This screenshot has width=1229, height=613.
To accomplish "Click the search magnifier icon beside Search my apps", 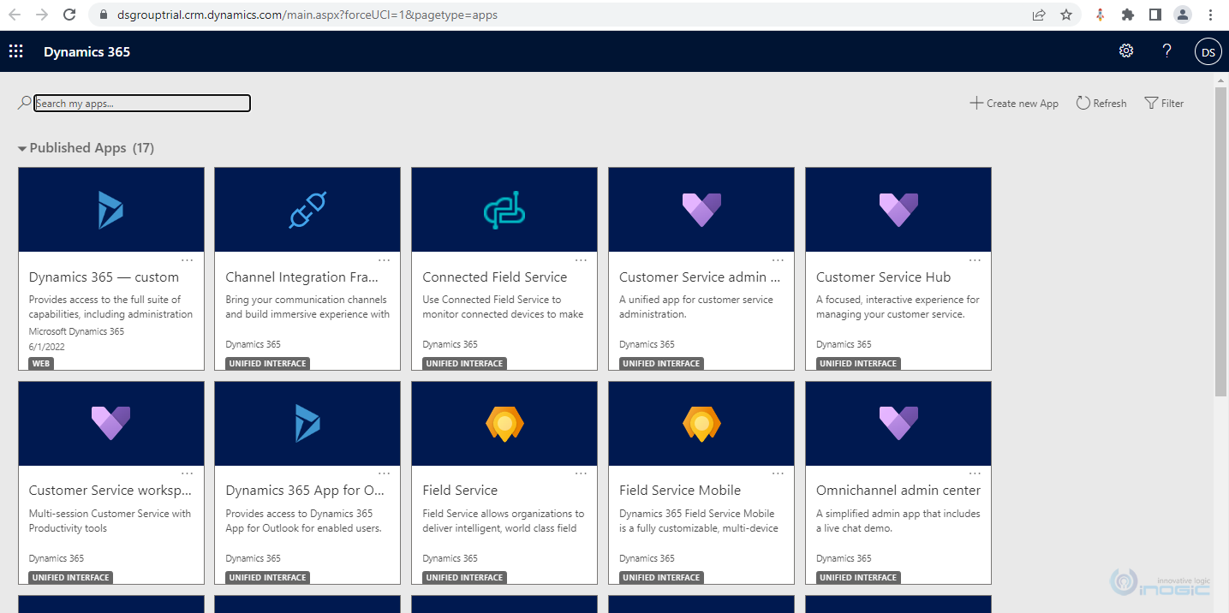I will tap(24, 103).
